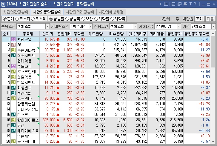
Task: Switch to the 시간외예상체결 tab
Action: [111, 12]
